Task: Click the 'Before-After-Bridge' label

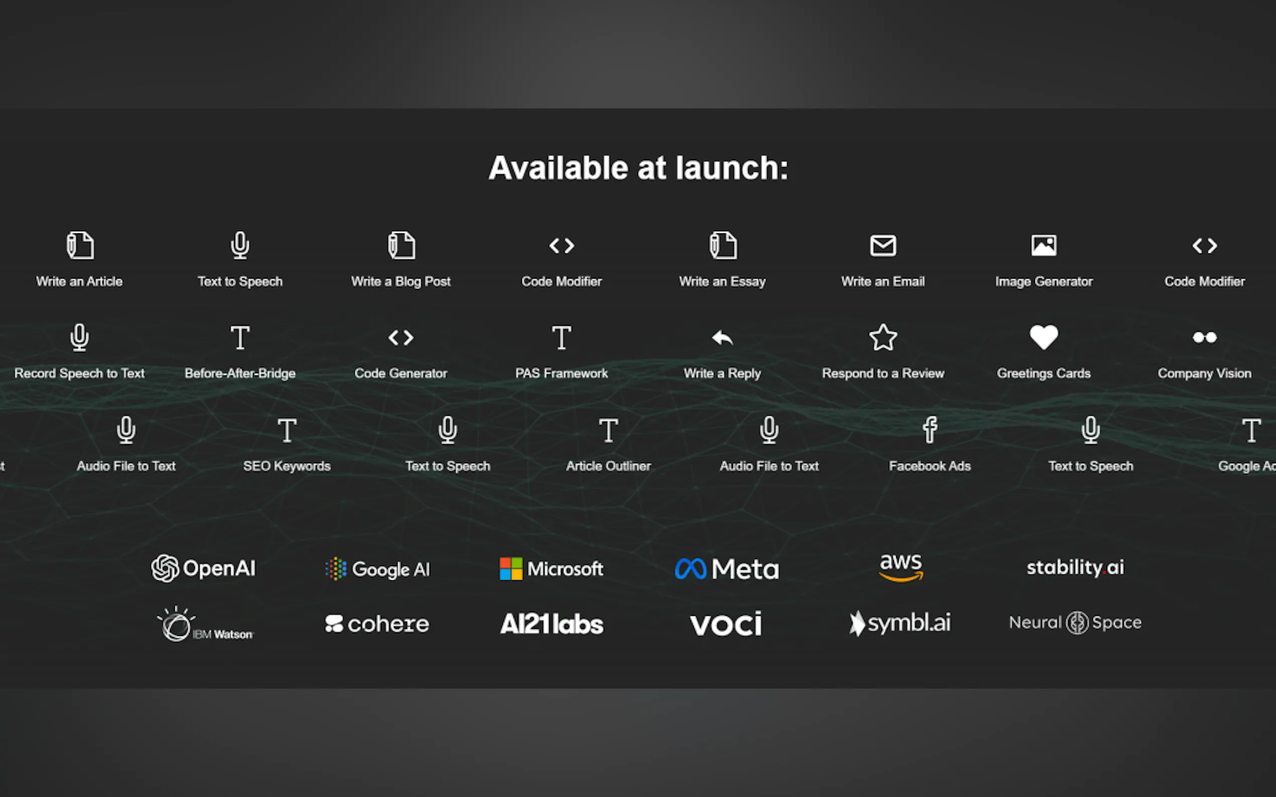Action: click(x=240, y=373)
